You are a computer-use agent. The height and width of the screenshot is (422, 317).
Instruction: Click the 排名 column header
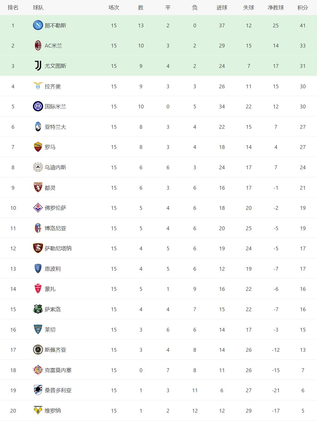[x=13, y=8]
